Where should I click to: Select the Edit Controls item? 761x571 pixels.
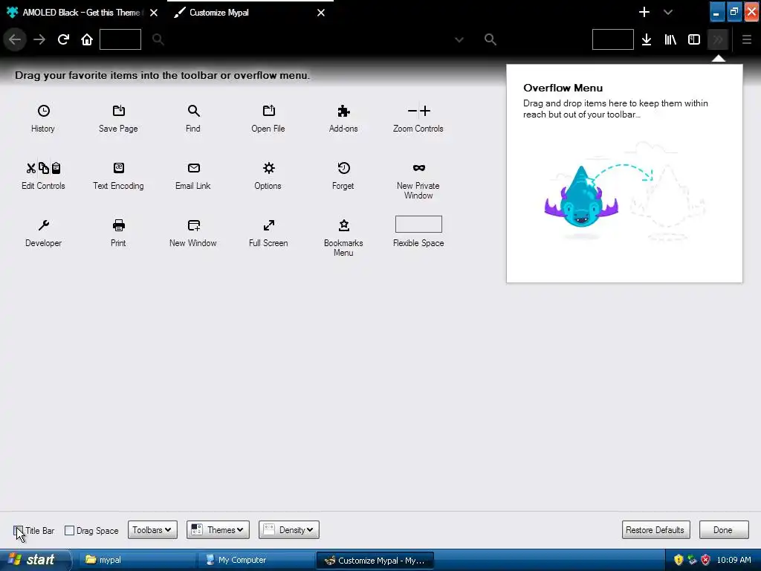tap(43, 175)
